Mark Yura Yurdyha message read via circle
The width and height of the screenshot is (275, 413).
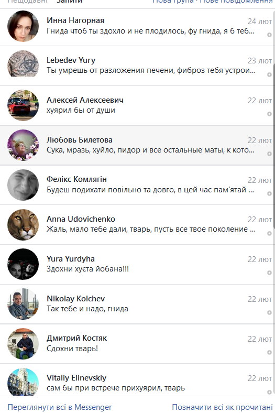click(269, 273)
